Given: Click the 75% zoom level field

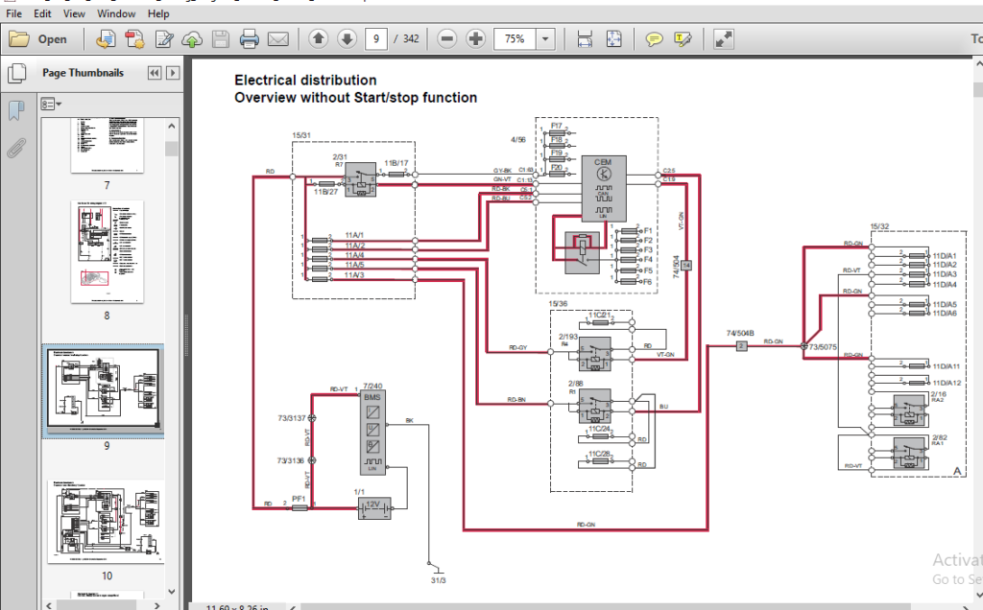Looking at the screenshot, I should coord(515,38).
